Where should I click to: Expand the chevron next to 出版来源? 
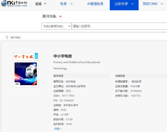click(x=132, y=4)
